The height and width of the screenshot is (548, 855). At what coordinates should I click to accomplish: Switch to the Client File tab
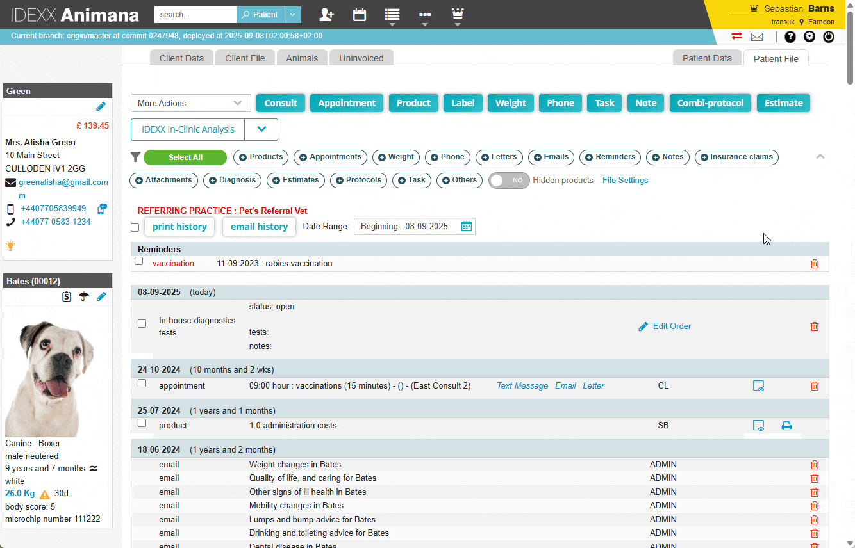(x=245, y=58)
